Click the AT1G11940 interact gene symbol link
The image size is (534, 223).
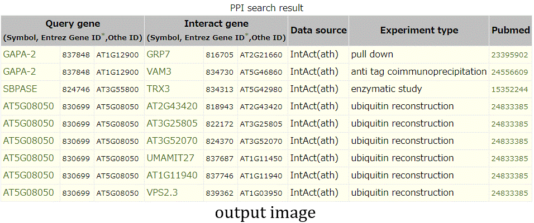[171, 176]
